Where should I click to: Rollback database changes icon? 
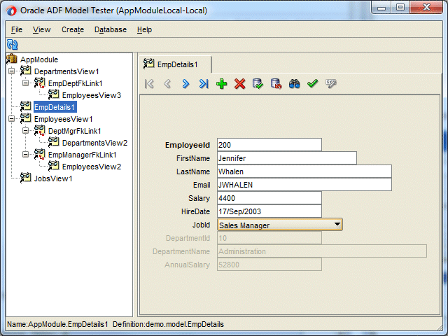point(276,84)
